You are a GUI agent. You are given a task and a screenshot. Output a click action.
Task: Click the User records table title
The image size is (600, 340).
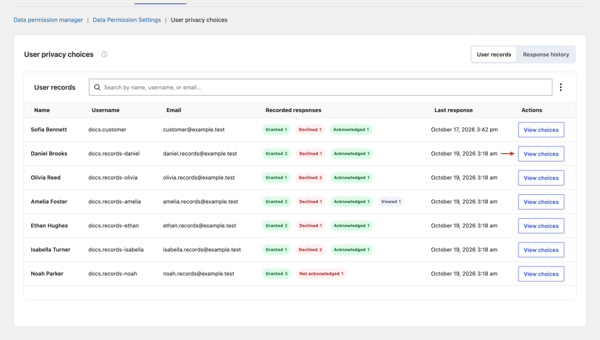point(55,87)
